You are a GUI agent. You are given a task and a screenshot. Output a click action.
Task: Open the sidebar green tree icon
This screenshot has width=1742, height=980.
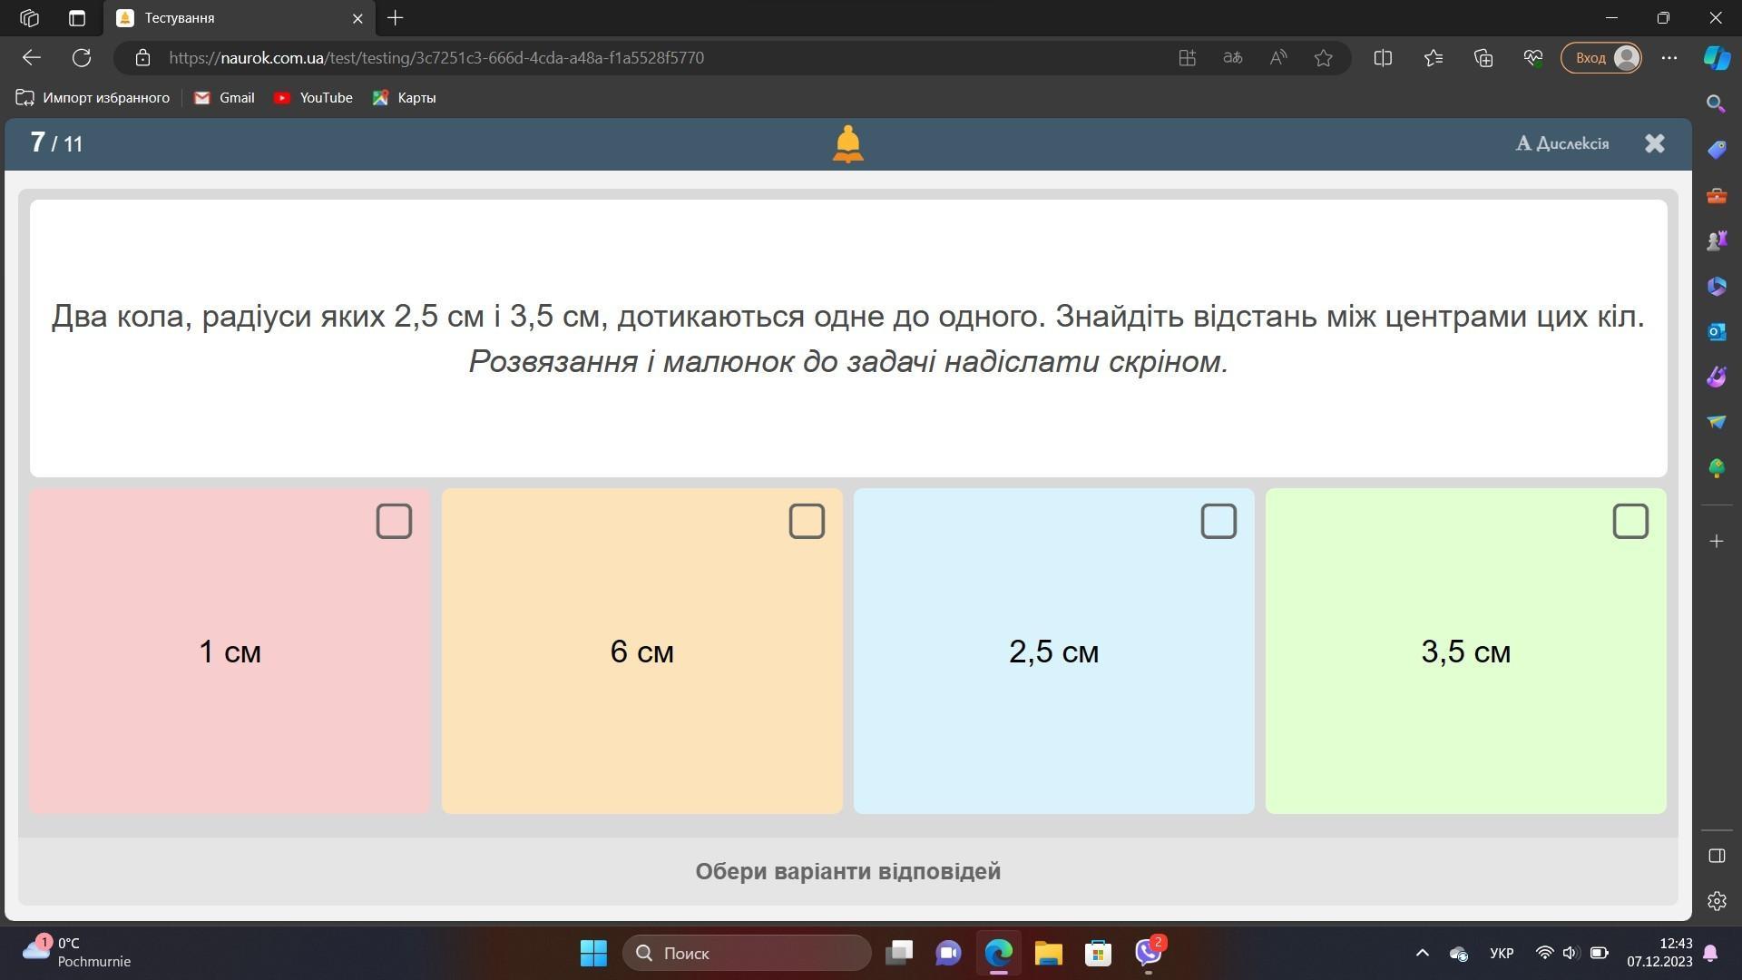(1717, 468)
